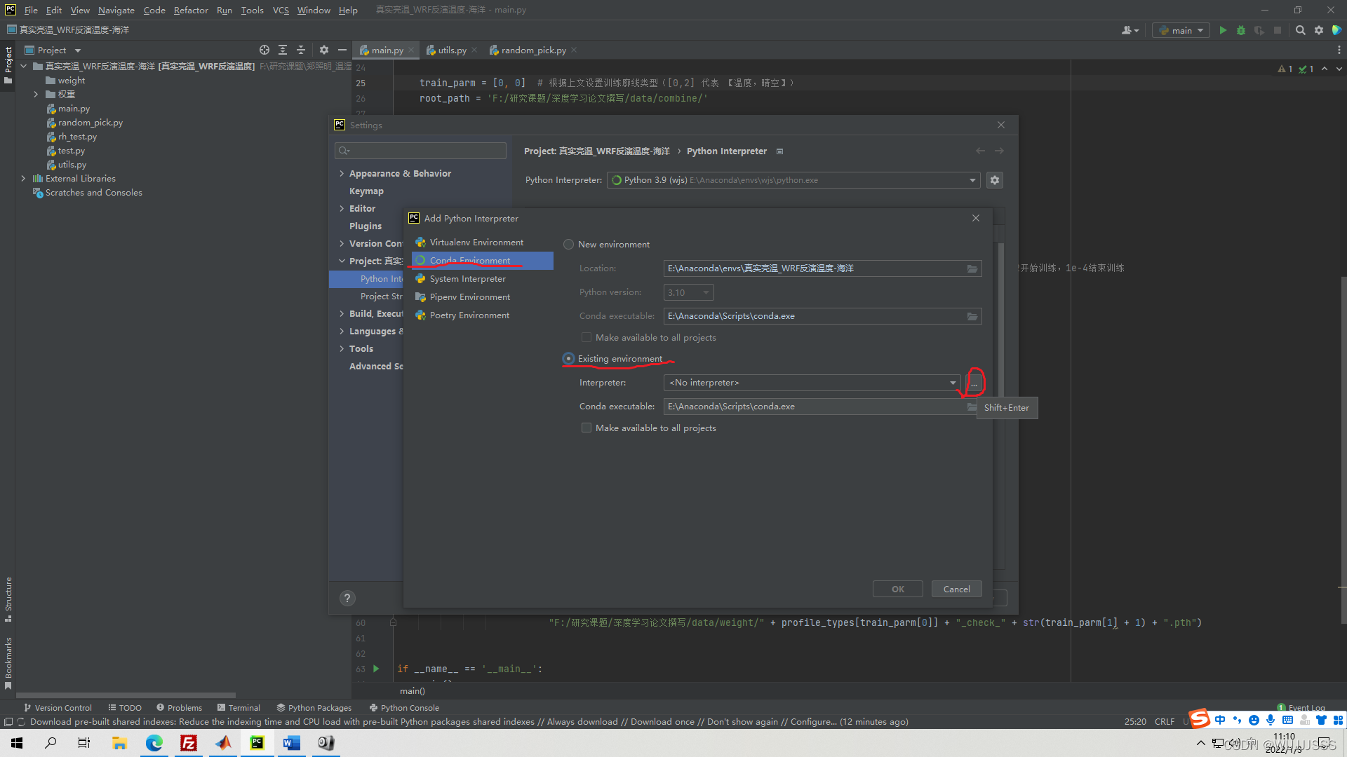Click the Cancel button to dismiss
The width and height of the screenshot is (1347, 757).
point(957,589)
